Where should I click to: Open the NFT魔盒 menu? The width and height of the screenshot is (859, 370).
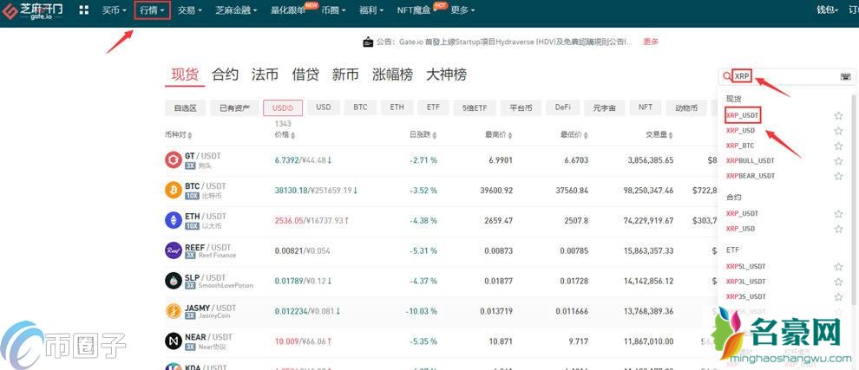416,10
